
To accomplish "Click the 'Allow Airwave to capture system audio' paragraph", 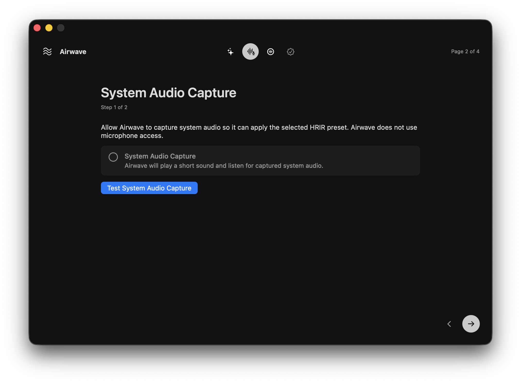I will (x=259, y=131).
